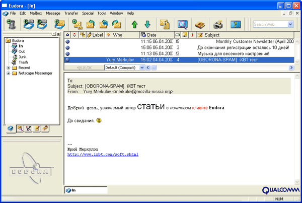Viewport: 302px width, 203px height.
Task: Open the Tools menu
Action: 102,13
